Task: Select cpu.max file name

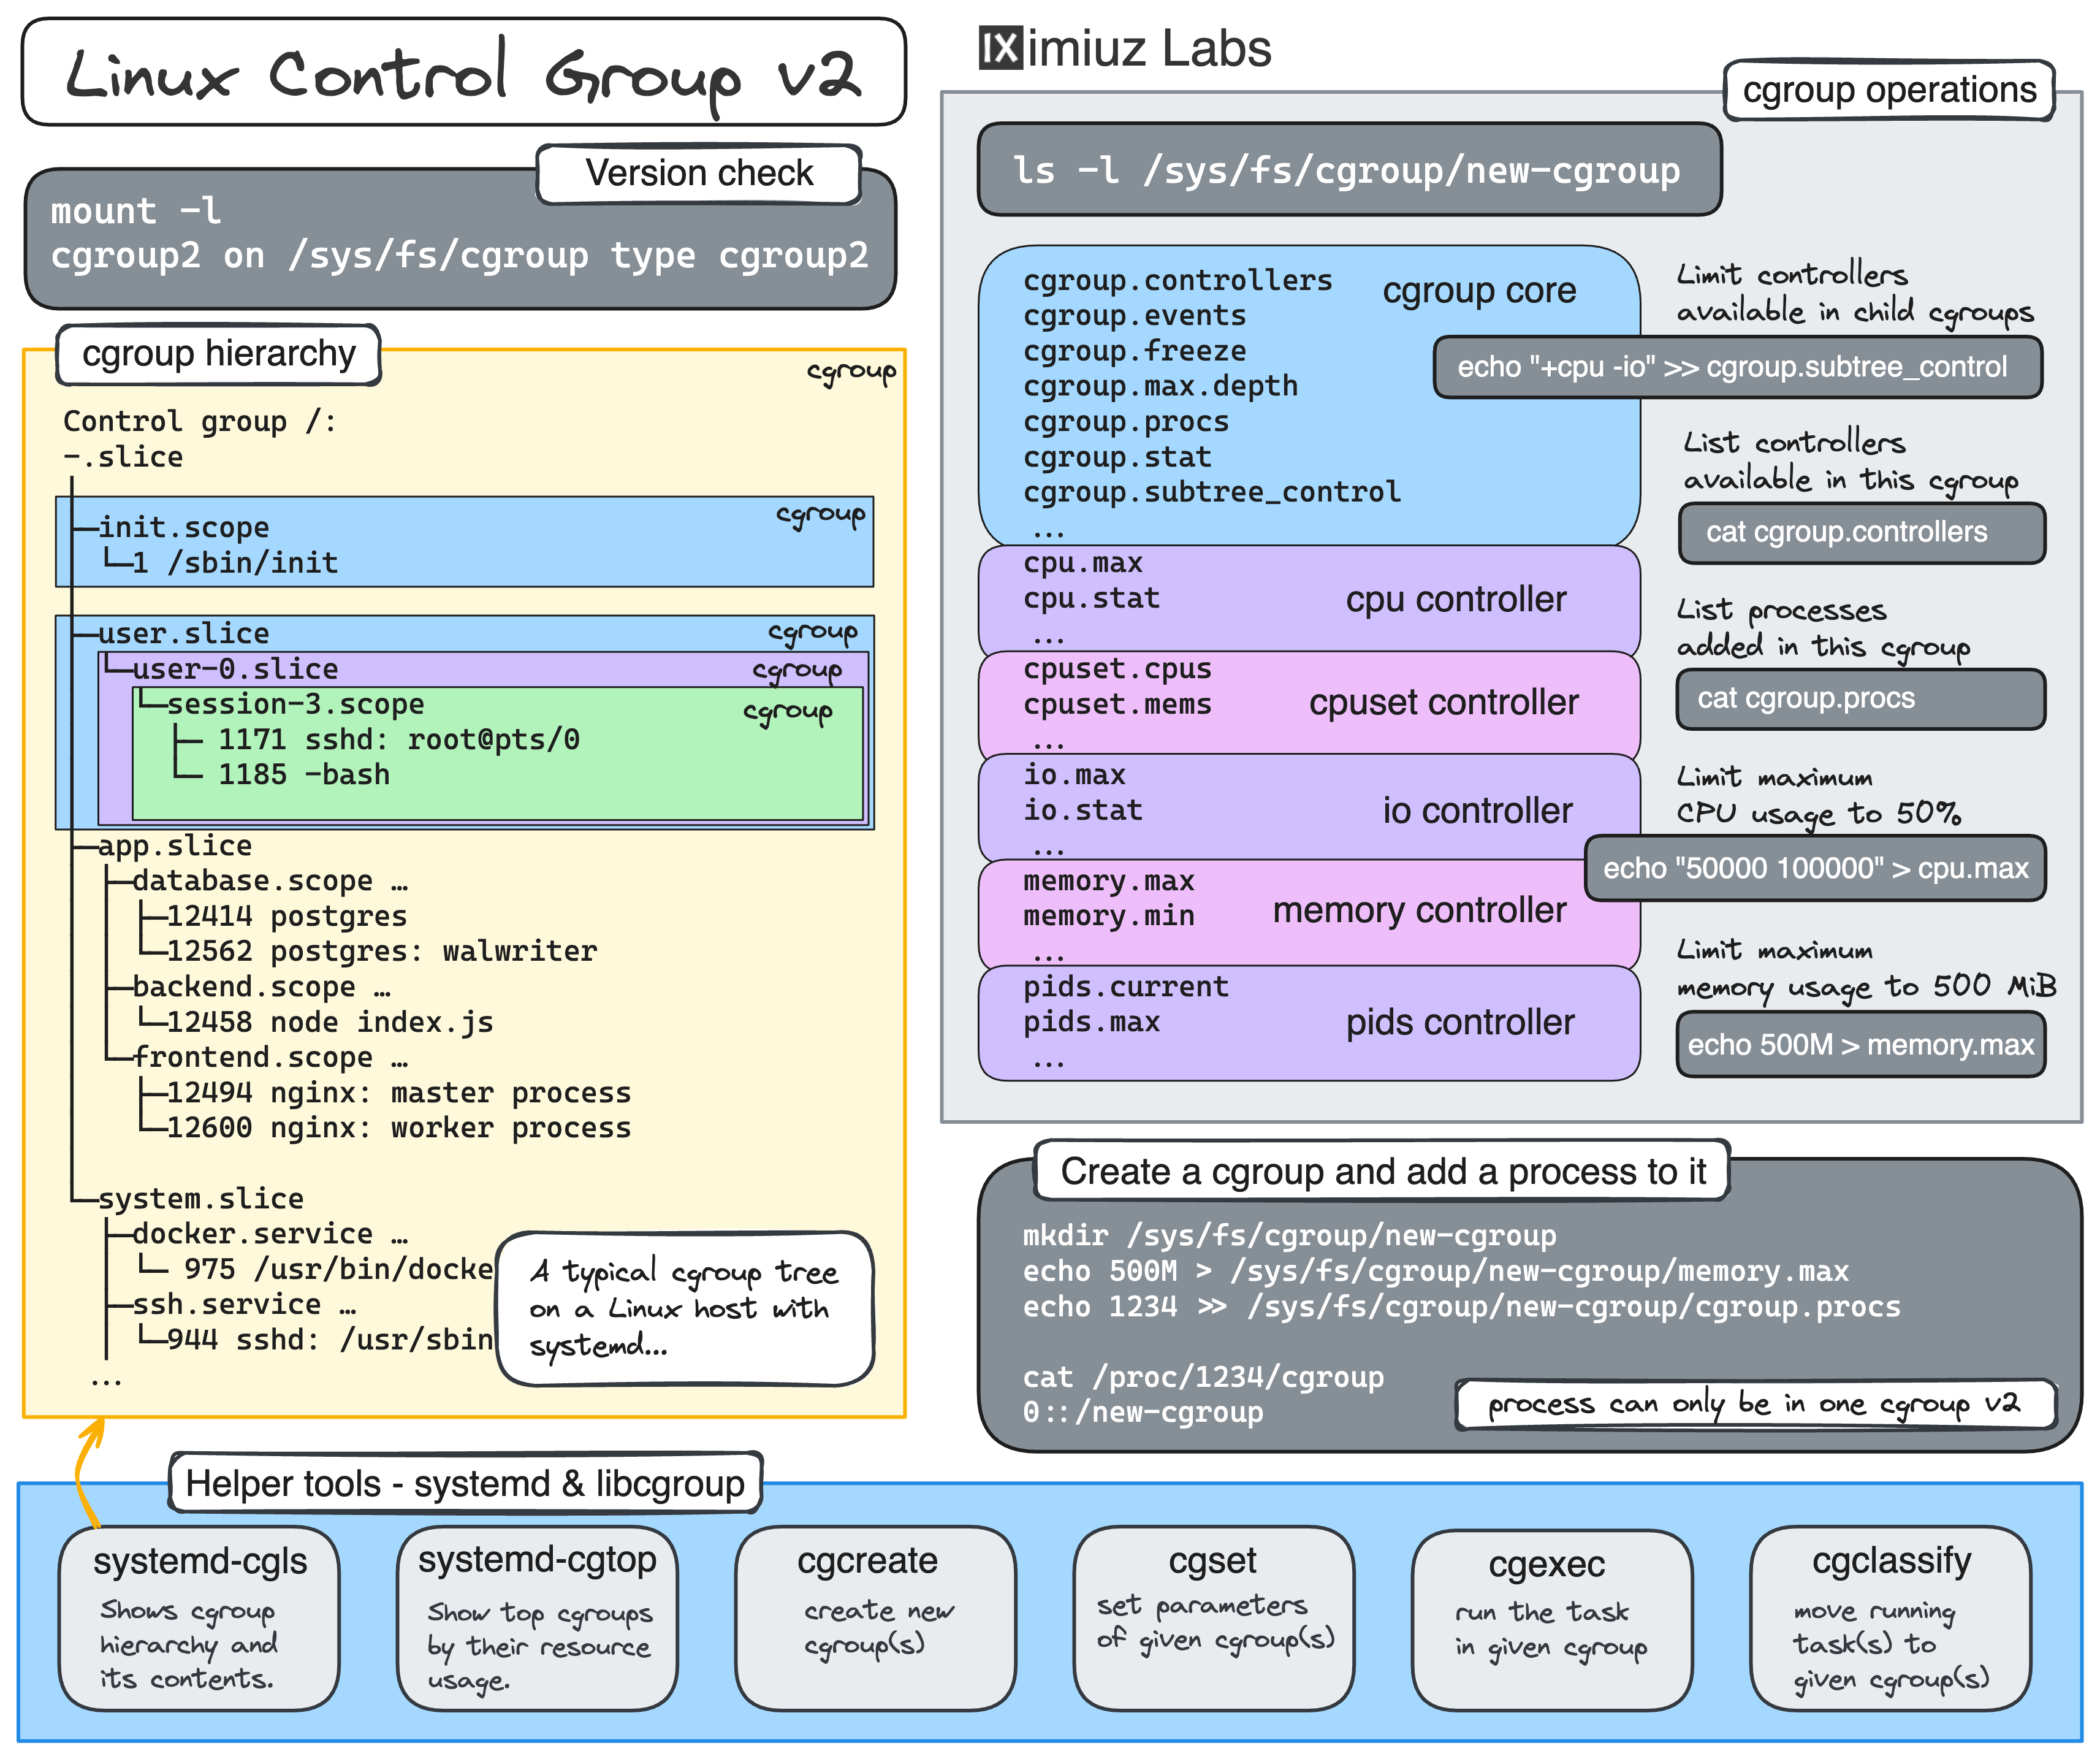Action: (x=1083, y=563)
